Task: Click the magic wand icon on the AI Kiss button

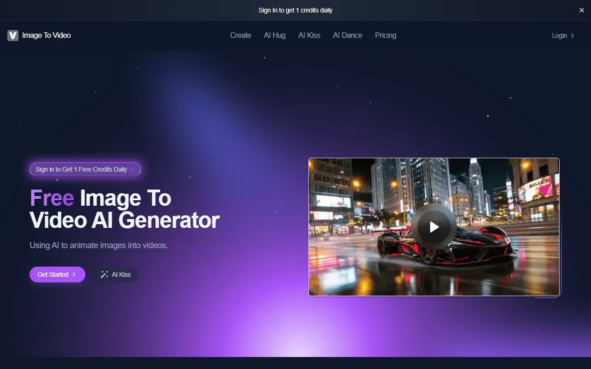Action: (x=104, y=274)
